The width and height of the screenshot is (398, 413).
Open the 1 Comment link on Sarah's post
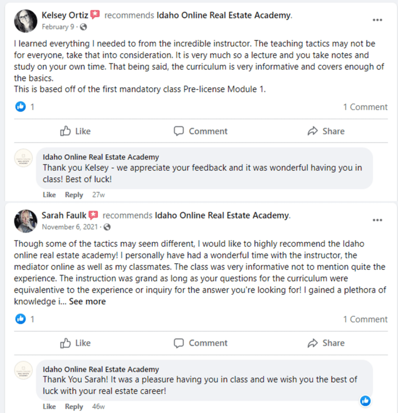[x=365, y=319]
